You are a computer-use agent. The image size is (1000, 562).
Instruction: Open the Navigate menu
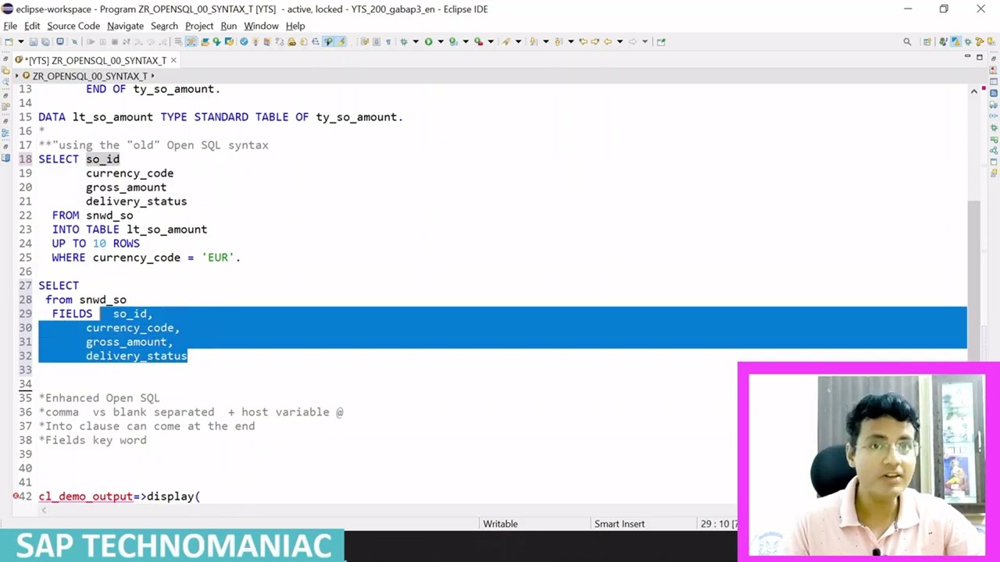point(125,26)
